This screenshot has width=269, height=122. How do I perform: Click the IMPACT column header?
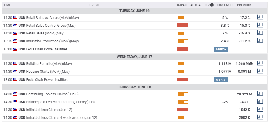(x=183, y=5)
